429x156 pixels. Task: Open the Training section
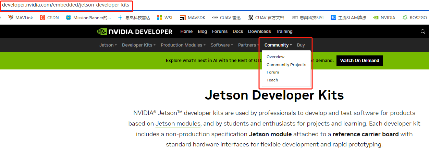coord(284,31)
